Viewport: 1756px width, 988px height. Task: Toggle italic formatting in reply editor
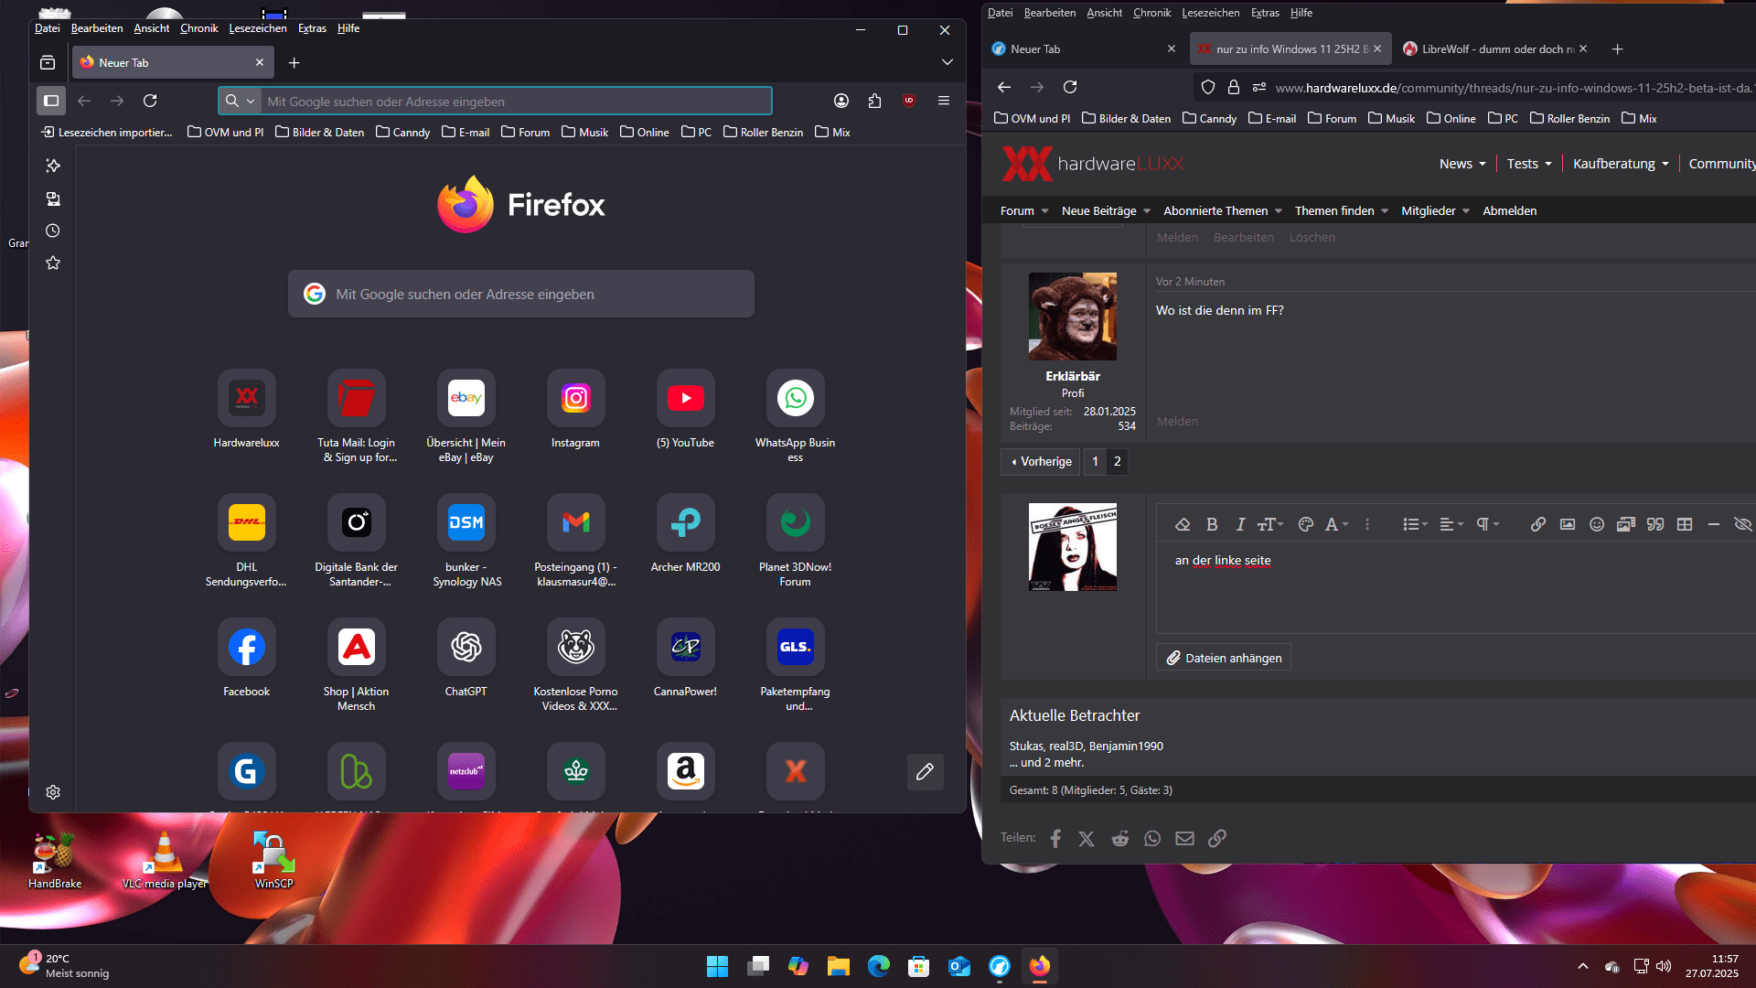point(1240,524)
